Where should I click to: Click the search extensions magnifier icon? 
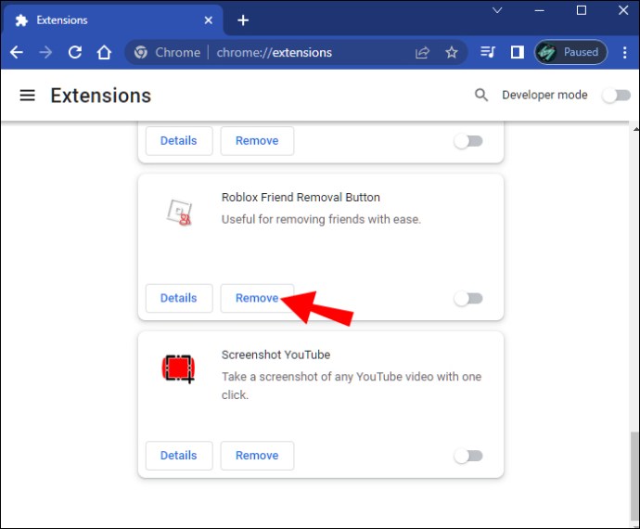(481, 95)
